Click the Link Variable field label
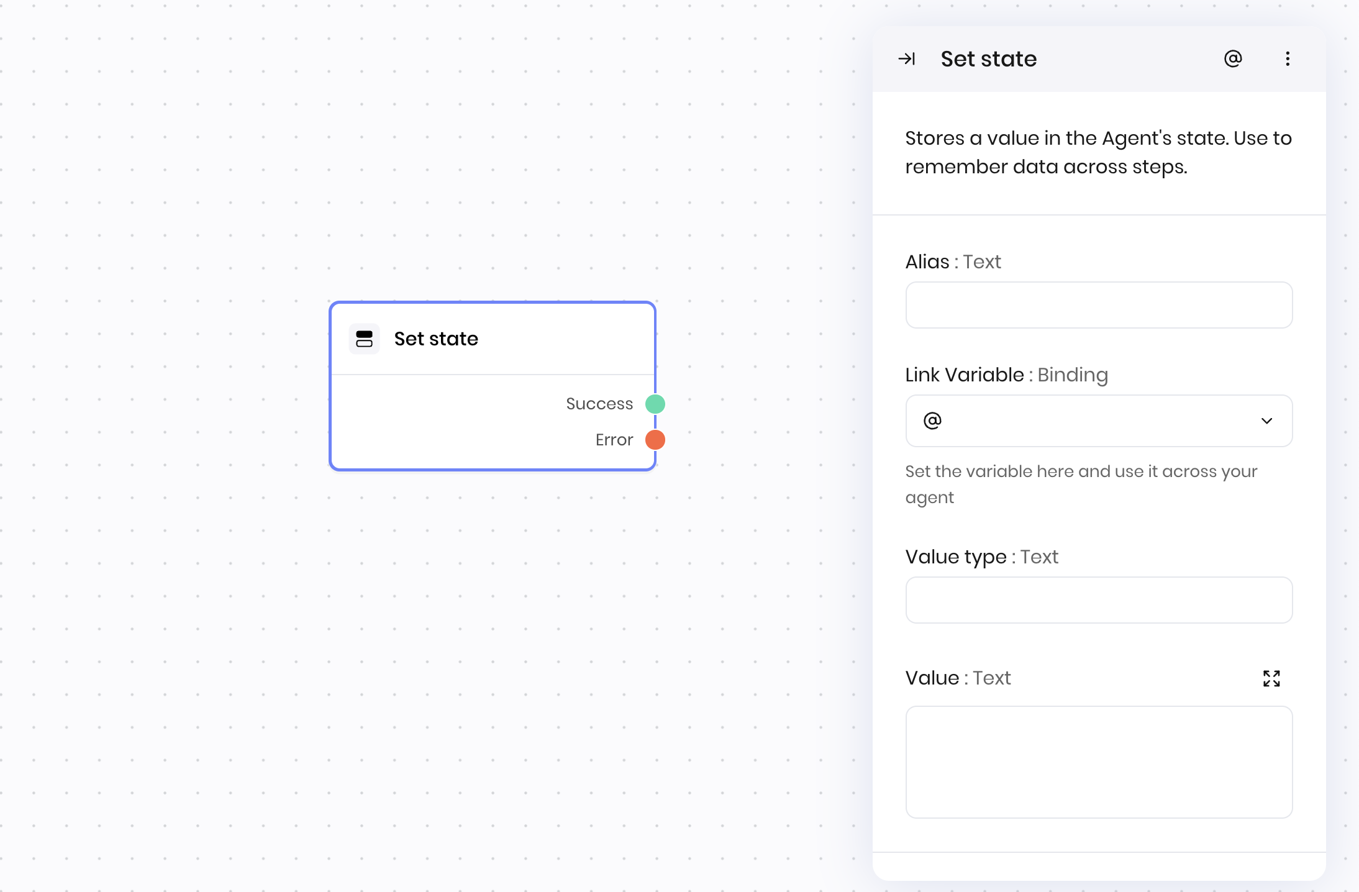 pyautogui.click(x=964, y=375)
